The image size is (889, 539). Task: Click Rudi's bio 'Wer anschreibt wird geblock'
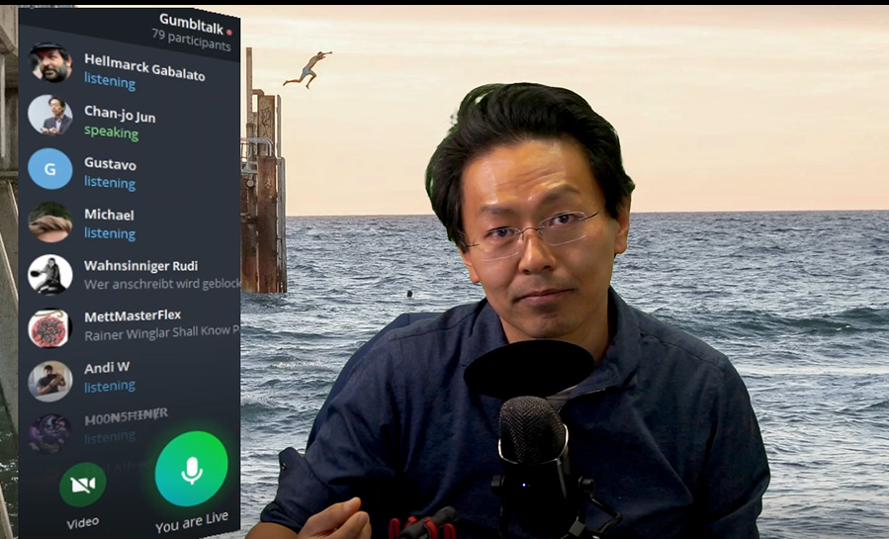pyautogui.click(x=162, y=284)
